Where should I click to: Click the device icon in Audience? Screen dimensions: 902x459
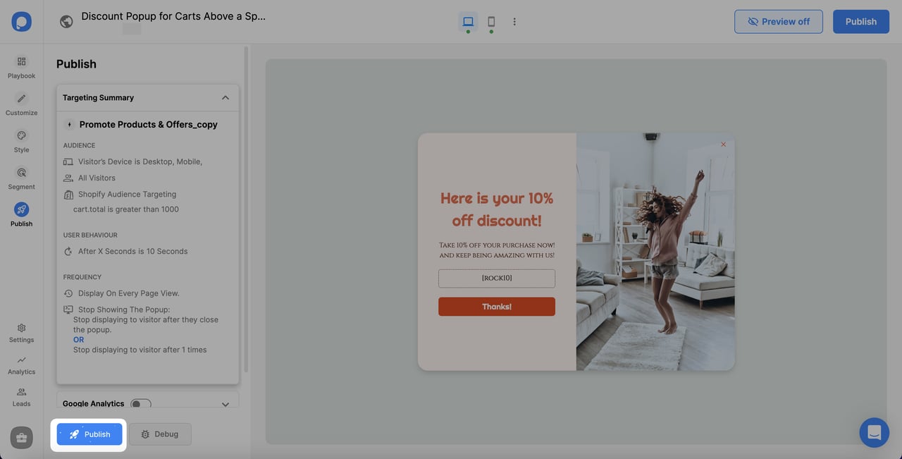pyautogui.click(x=68, y=161)
